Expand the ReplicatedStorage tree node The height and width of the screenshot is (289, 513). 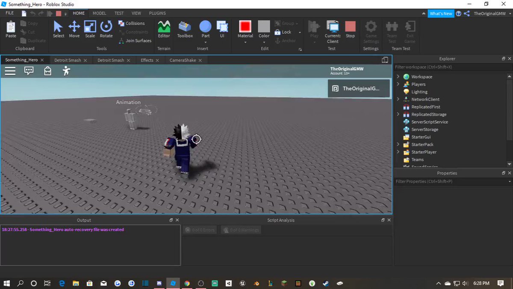pyautogui.click(x=398, y=115)
